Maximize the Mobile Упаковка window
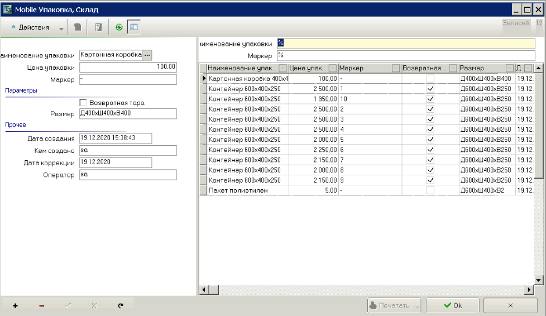Screen dimensions: 546x316 coord(527,9)
